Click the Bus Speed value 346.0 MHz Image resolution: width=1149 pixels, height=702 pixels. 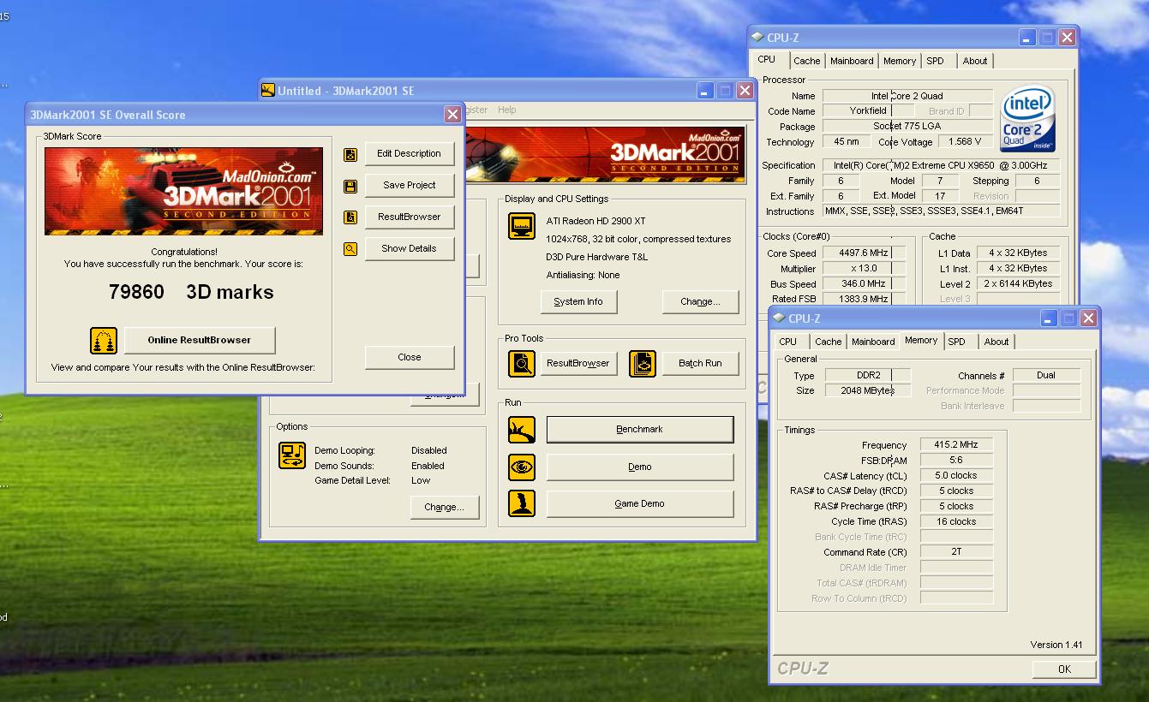coord(864,283)
